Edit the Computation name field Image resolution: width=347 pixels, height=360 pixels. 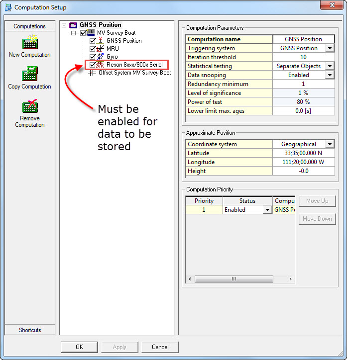[x=303, y=39]
